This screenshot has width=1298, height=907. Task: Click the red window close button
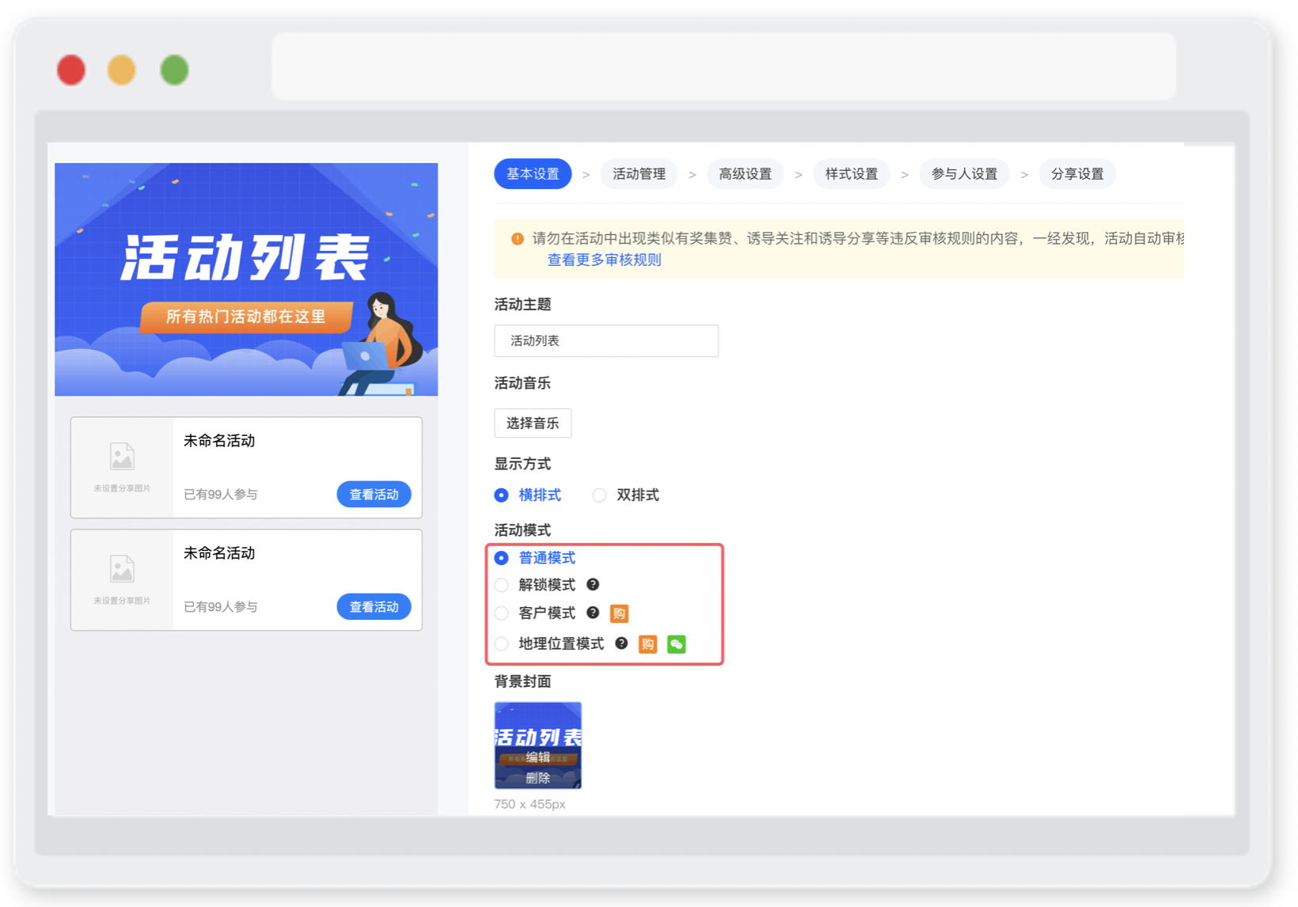point(71,70)
